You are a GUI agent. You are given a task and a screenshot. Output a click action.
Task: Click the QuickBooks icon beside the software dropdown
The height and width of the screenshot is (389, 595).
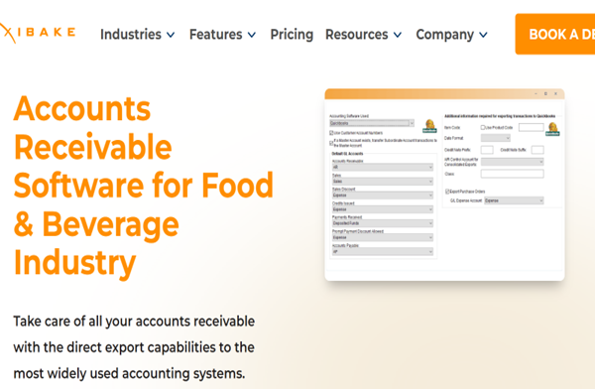pyautogui.click(x=429, y=126)
